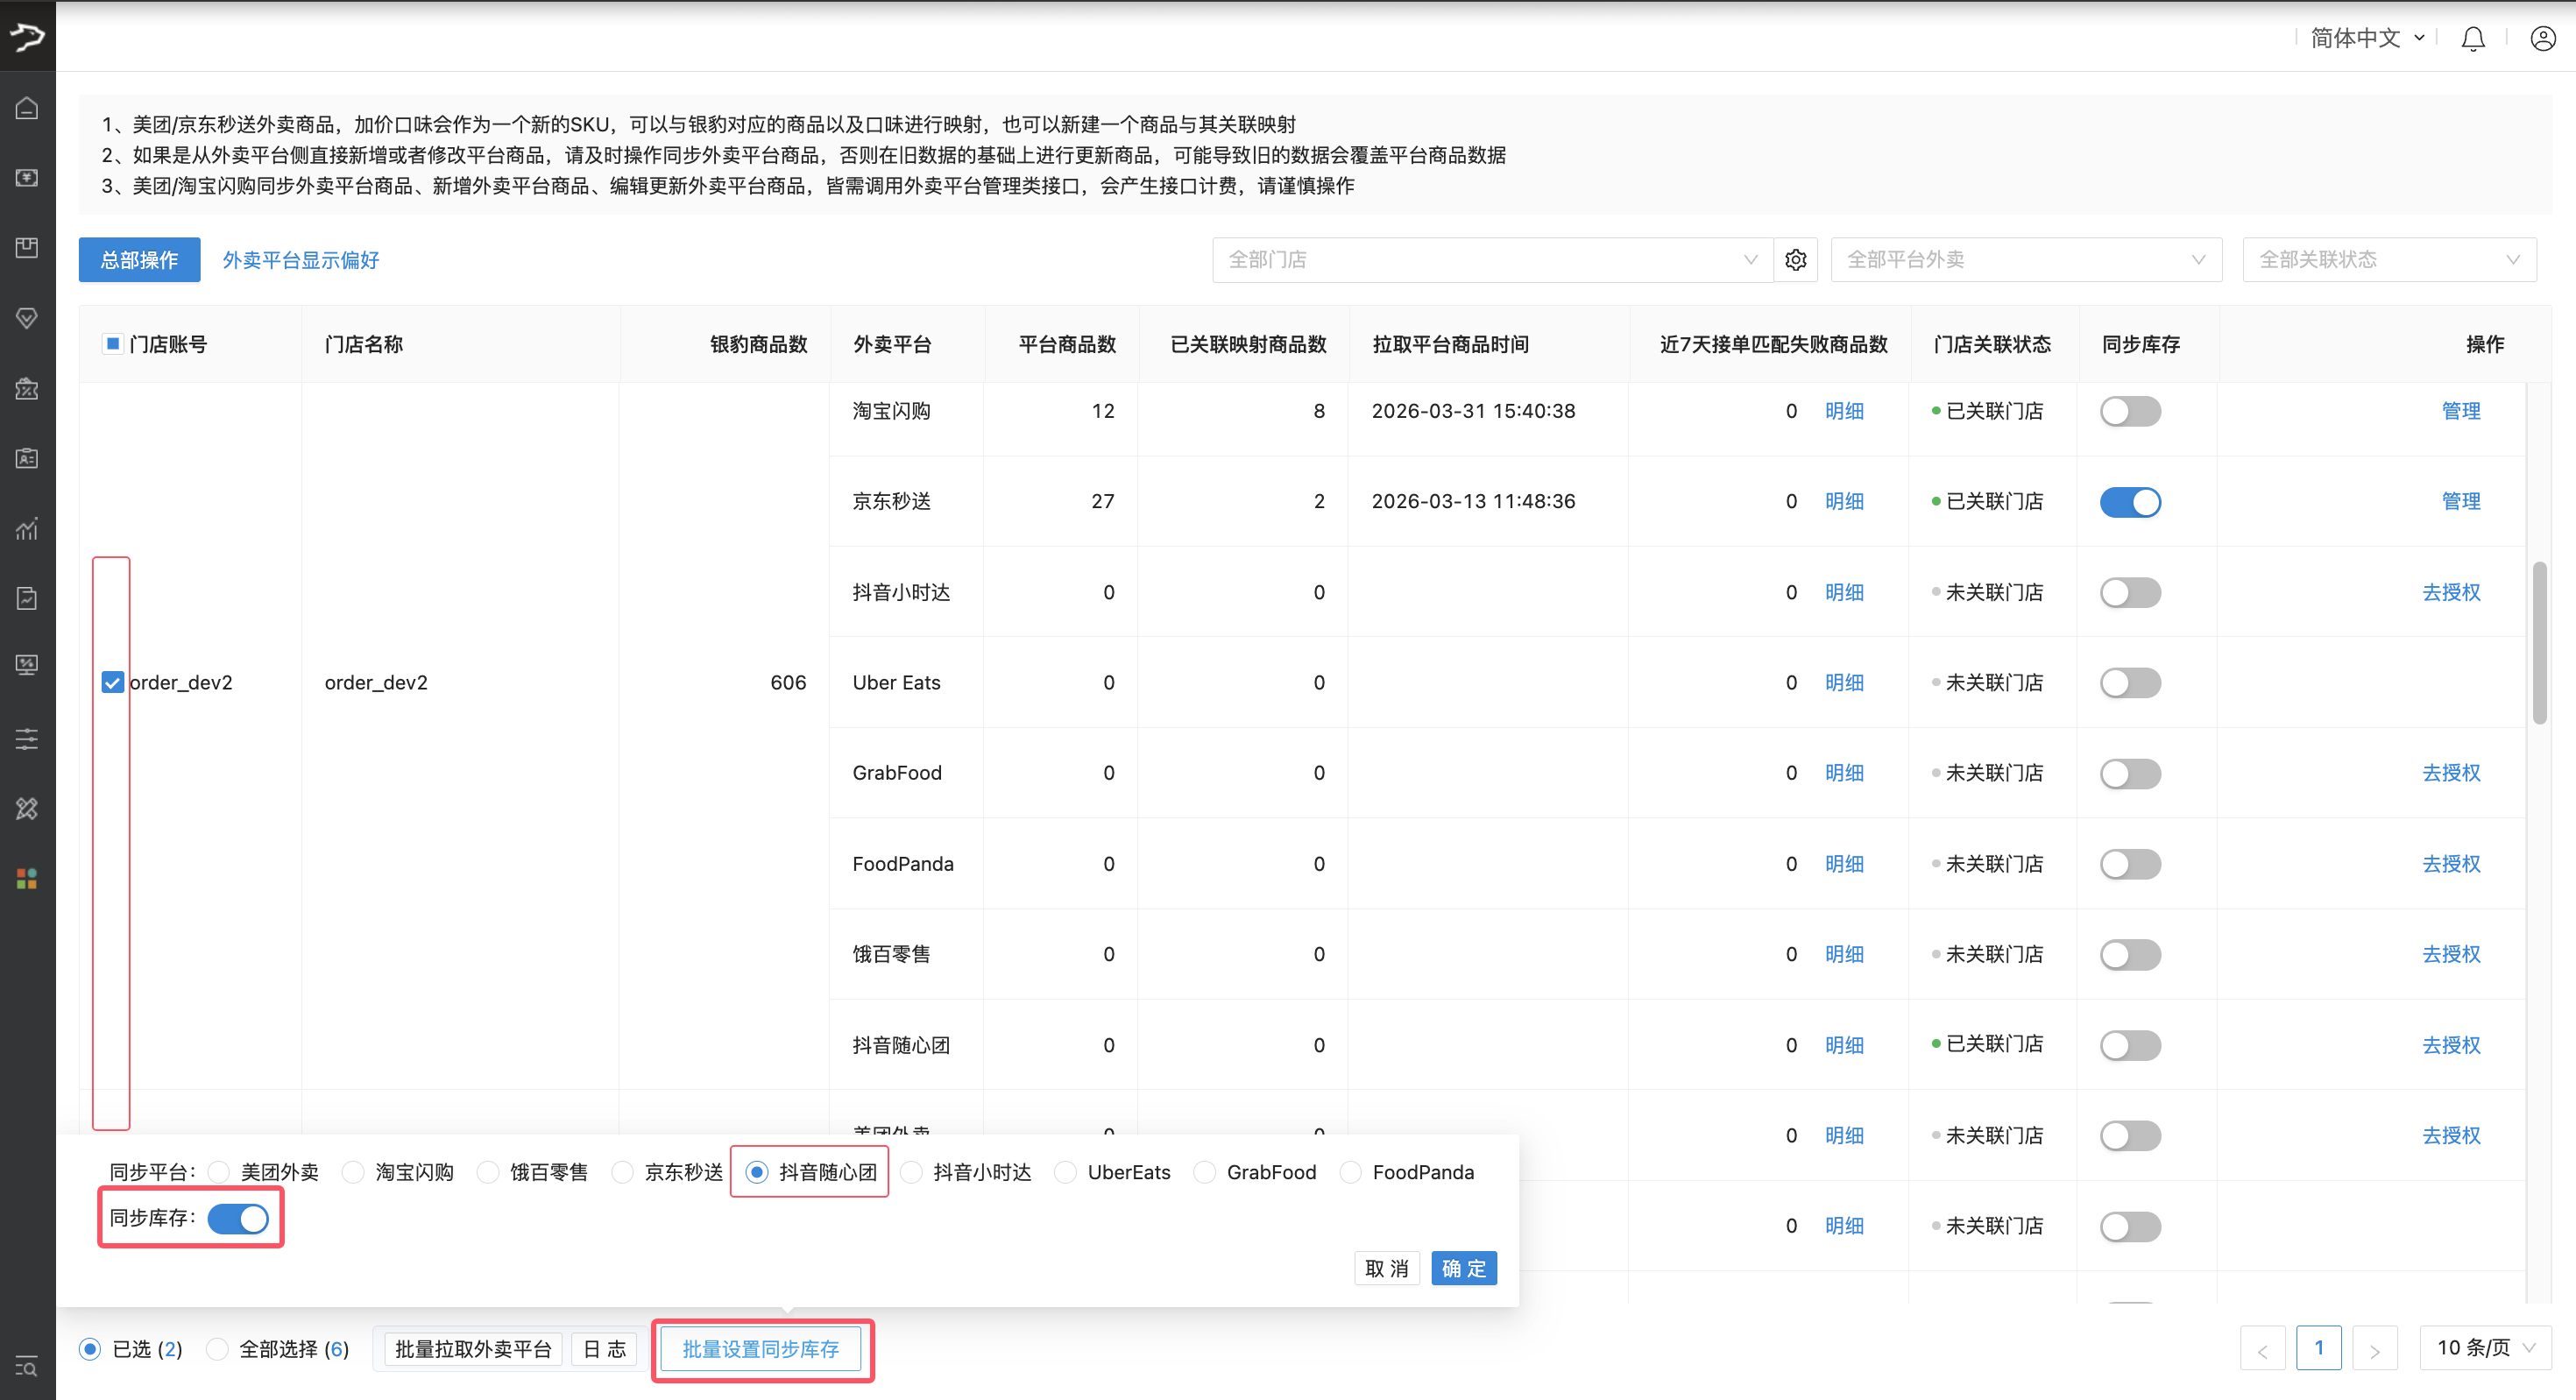Expand the 全部门店 store dropdown
The height and width of the screenshot is (1400, 2576).
click(x=1493, y=260)
